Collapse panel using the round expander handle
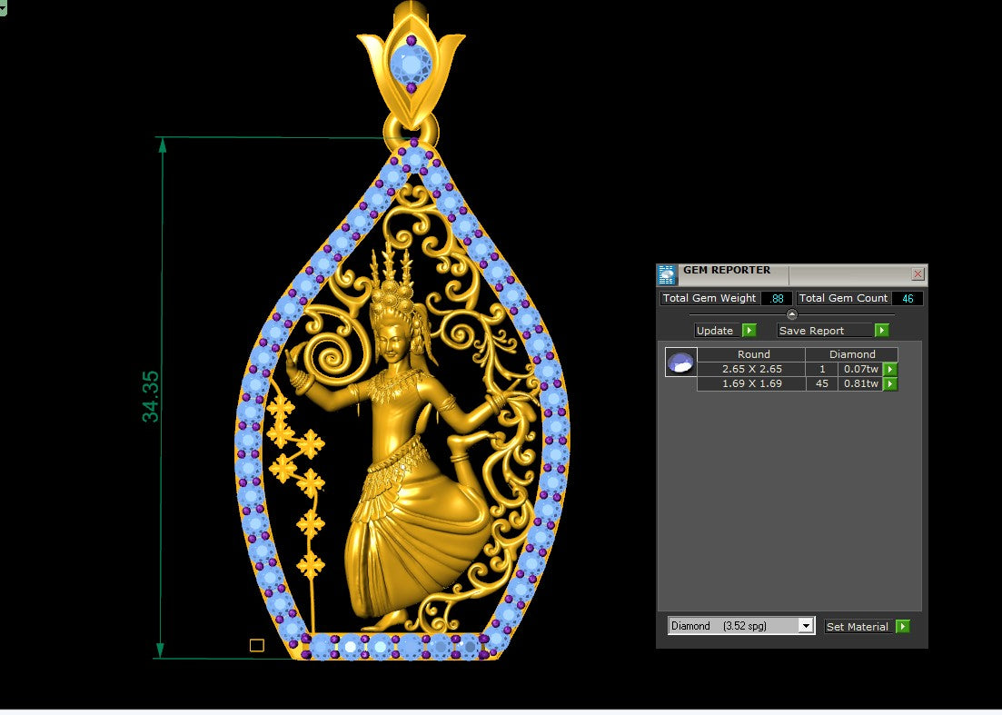The image size is (1002, 715). point(792,314)
